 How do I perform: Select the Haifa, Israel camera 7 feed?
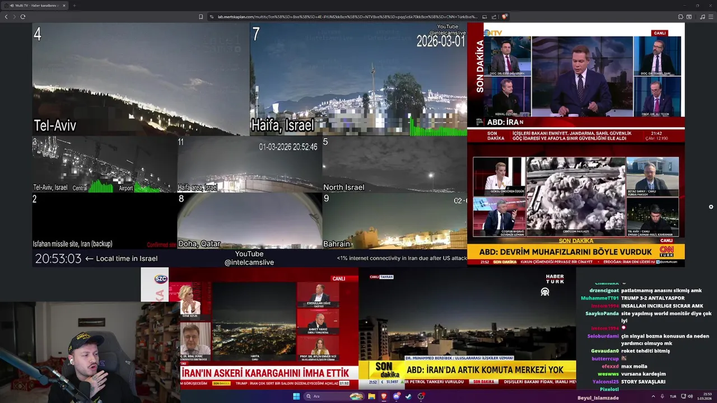[x=358, y=79]
